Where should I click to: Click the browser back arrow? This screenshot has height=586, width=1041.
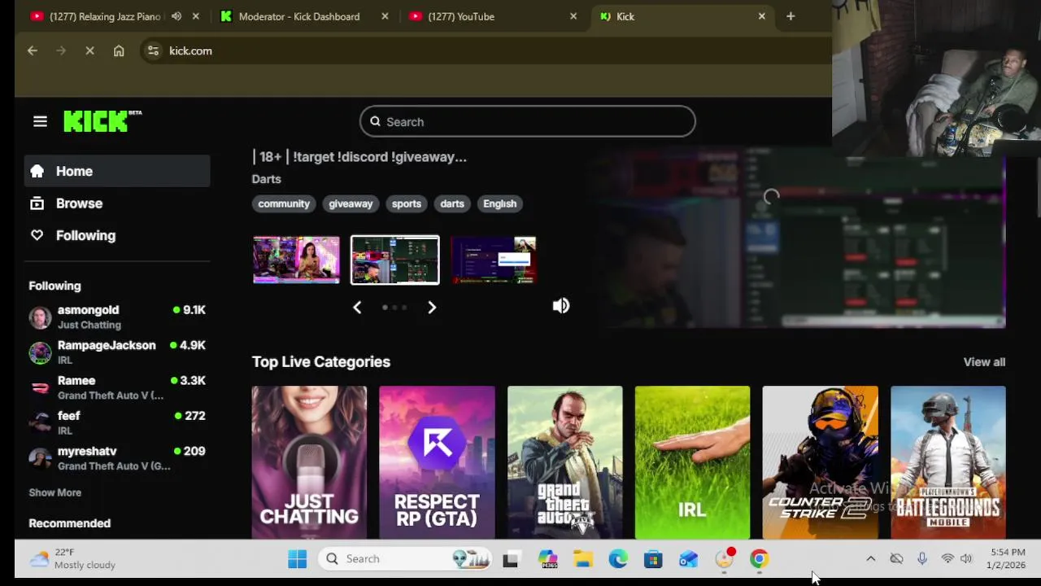click(33, 50)
